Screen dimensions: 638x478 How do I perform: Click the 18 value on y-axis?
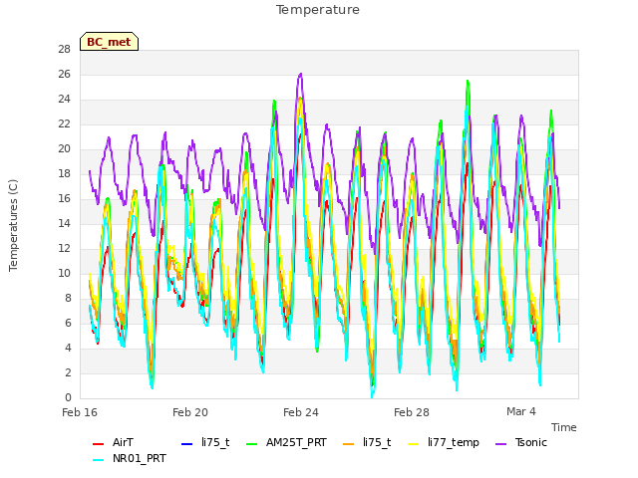(64, 173)
